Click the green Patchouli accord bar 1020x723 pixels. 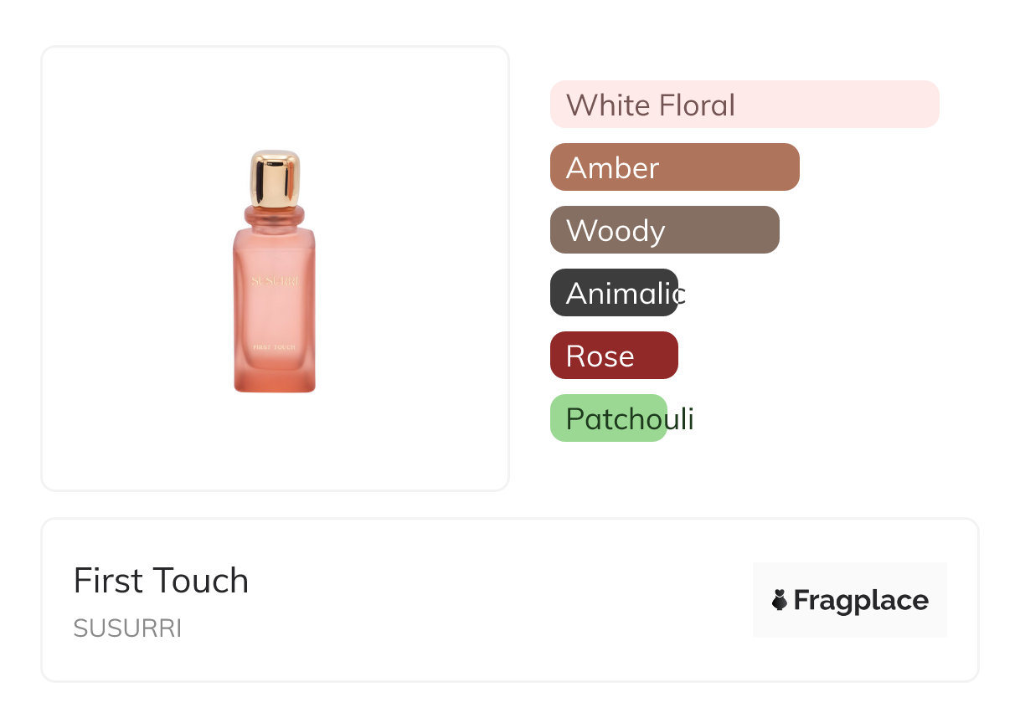(x=608, y=418)
